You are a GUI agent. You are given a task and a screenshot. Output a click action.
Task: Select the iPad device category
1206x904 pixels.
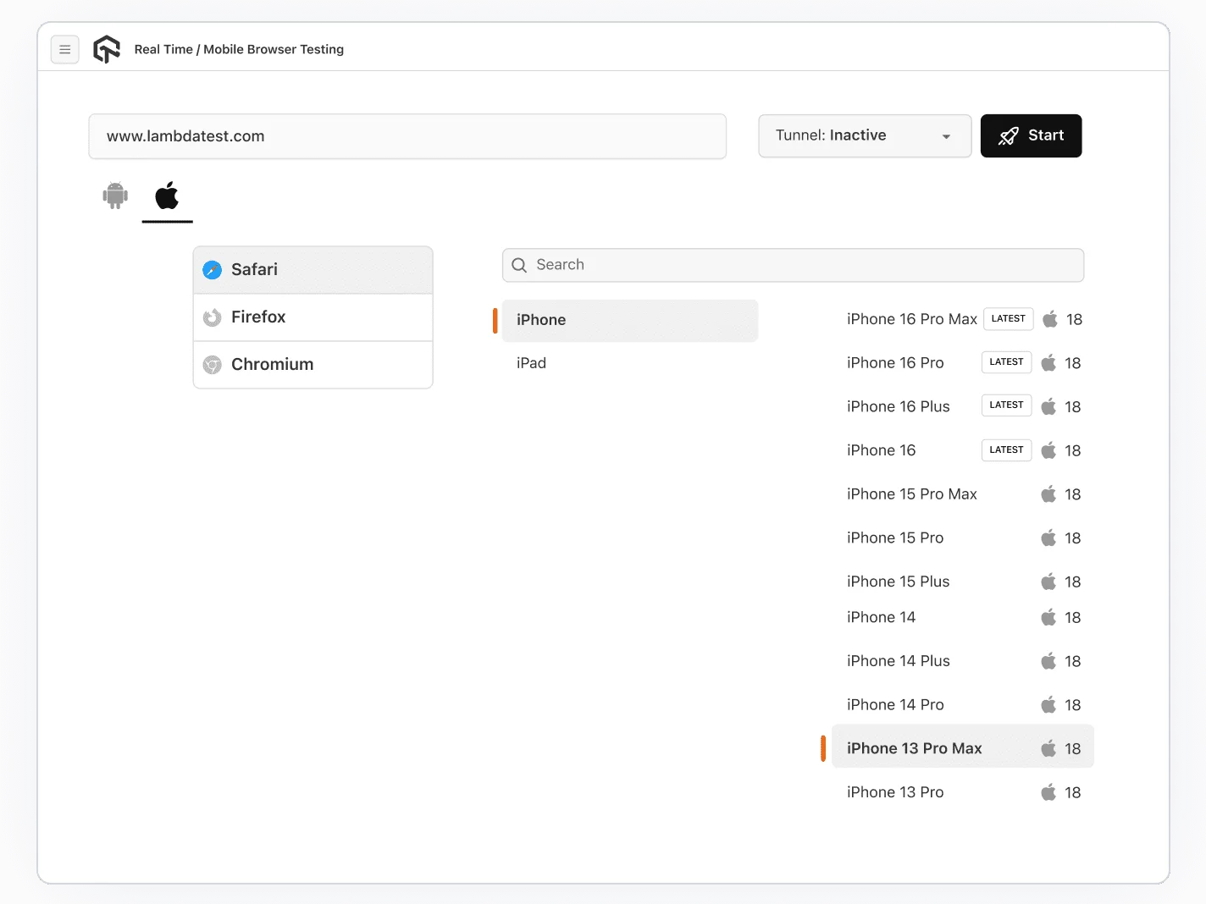531,363
